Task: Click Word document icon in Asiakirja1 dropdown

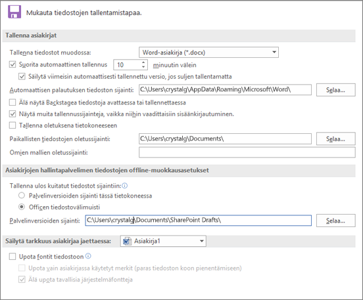Action: [x=128, y=241]
